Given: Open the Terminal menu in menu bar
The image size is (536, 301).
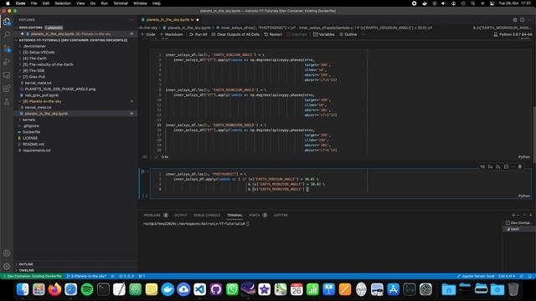Looking at the screenshot, I should tap(121, 3).
